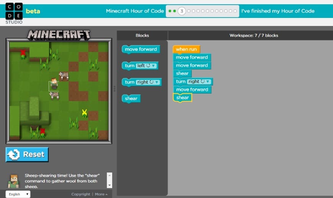Click the up arrow of the instructions scrollbar

coord(109,175)
